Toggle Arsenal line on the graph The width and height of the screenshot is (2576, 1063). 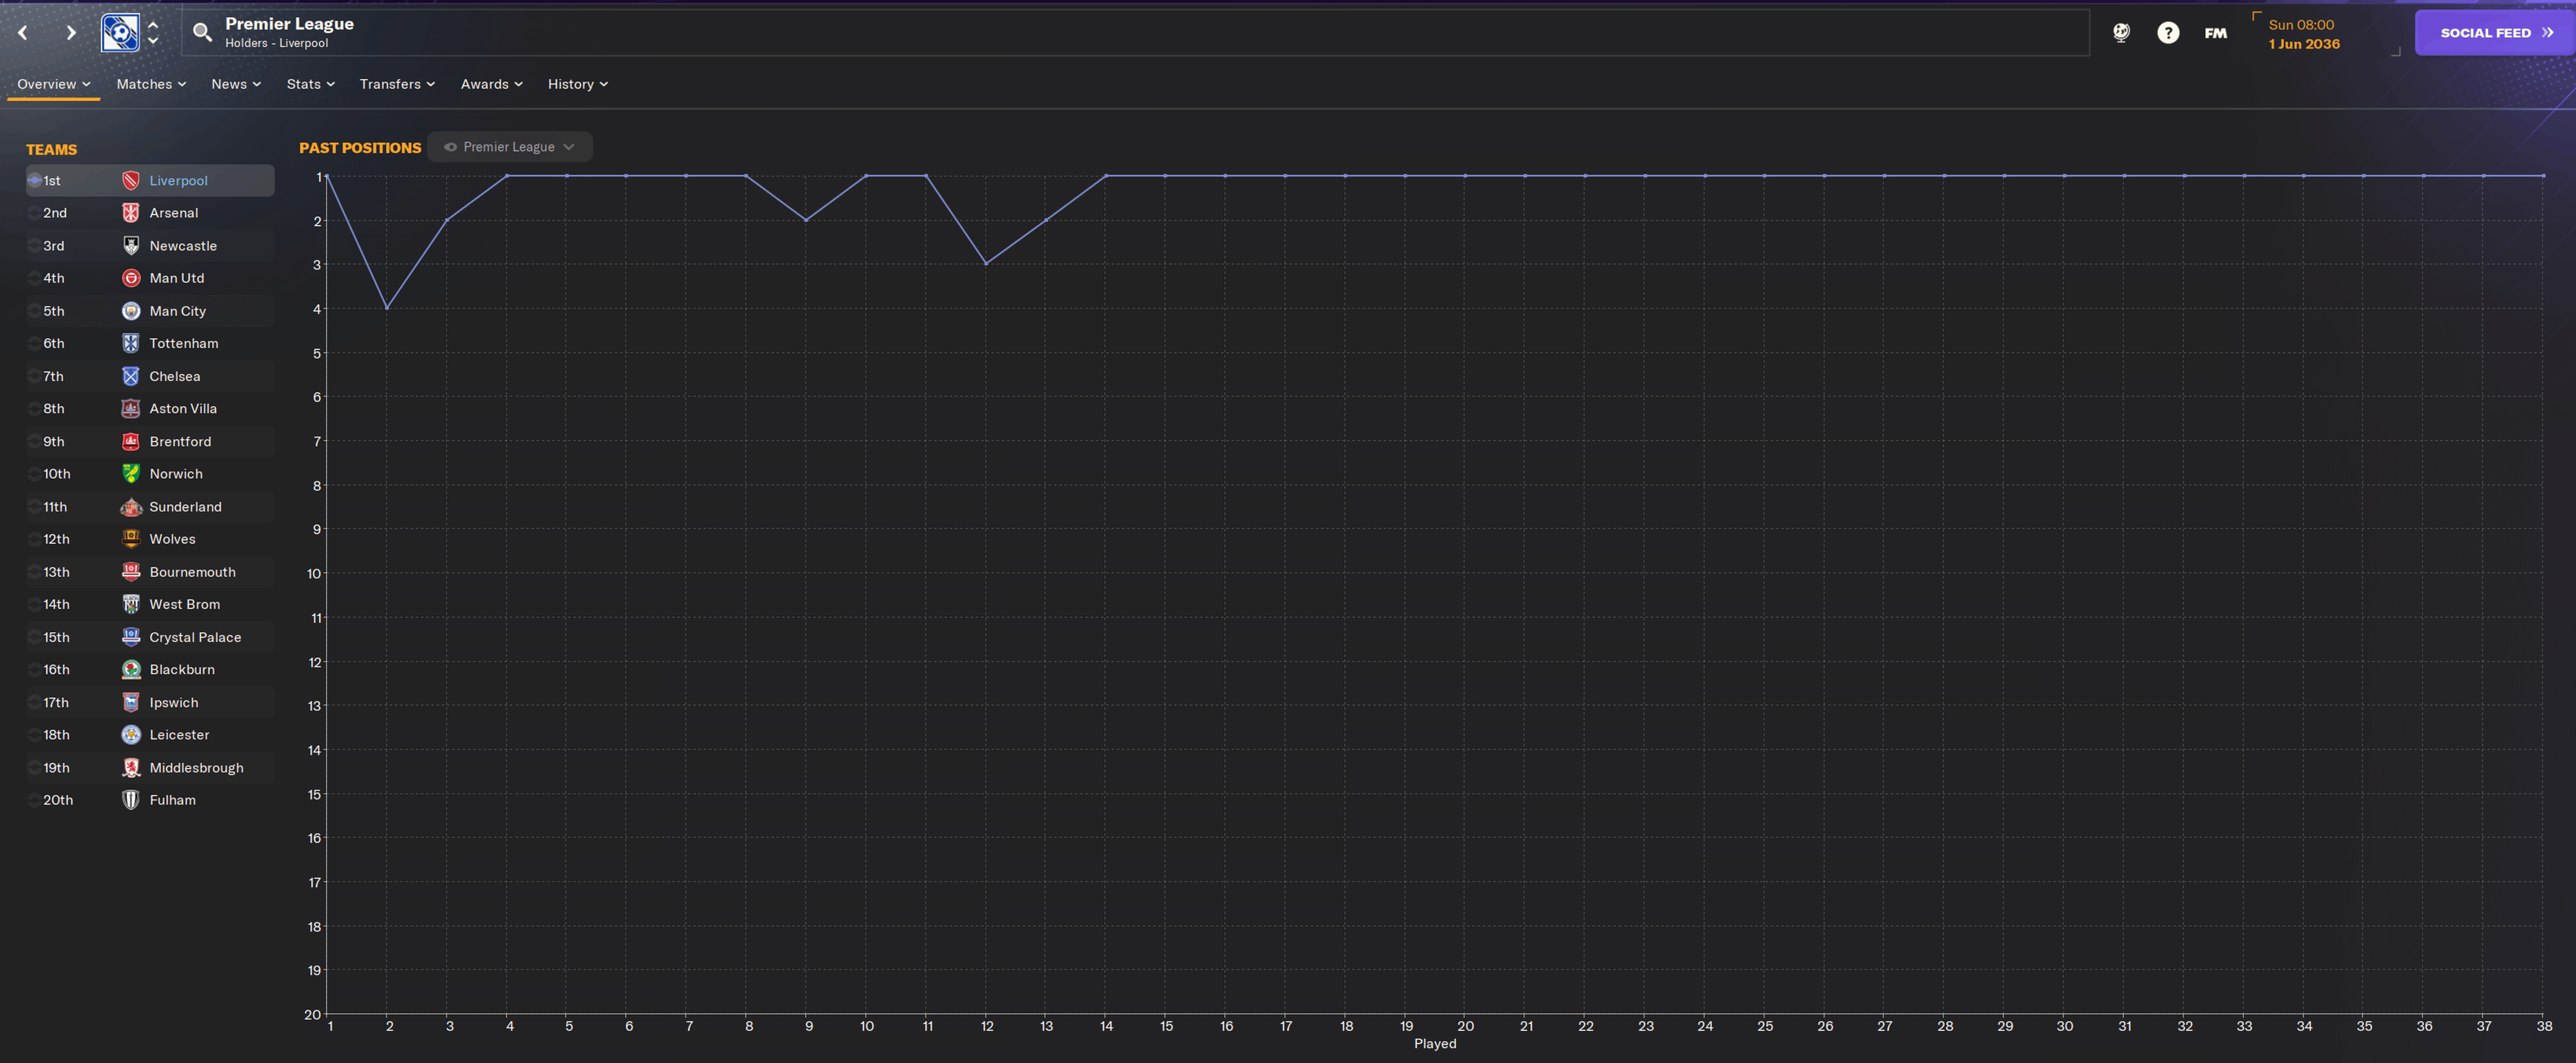click(35, 213)
